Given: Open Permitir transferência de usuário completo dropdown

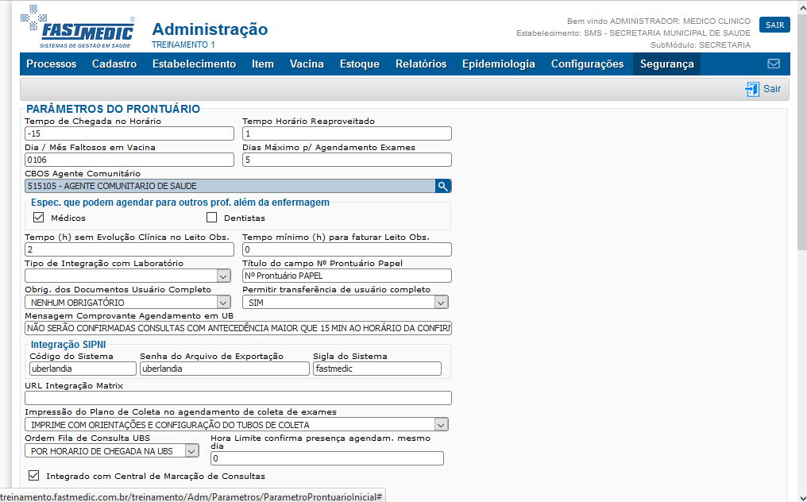Looking at the screenshot, I should [441, 302].
